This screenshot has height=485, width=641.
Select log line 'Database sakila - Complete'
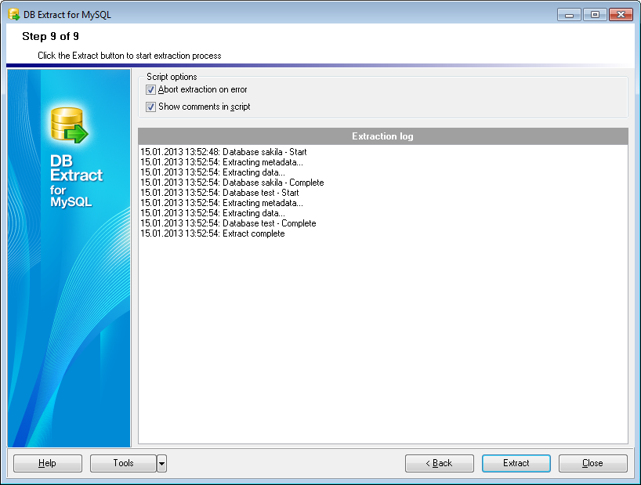click(232, 183)
